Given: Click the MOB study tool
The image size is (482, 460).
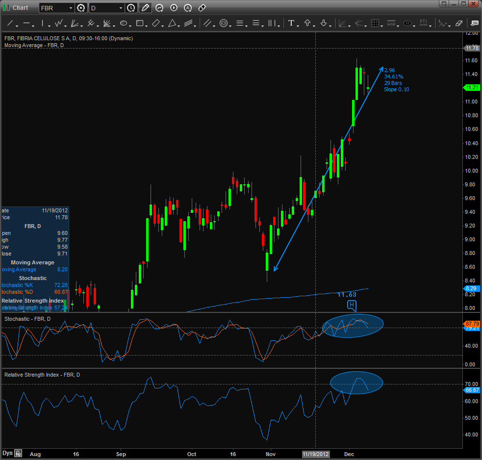Looking at the screenshot, I should tap(391, 23).
